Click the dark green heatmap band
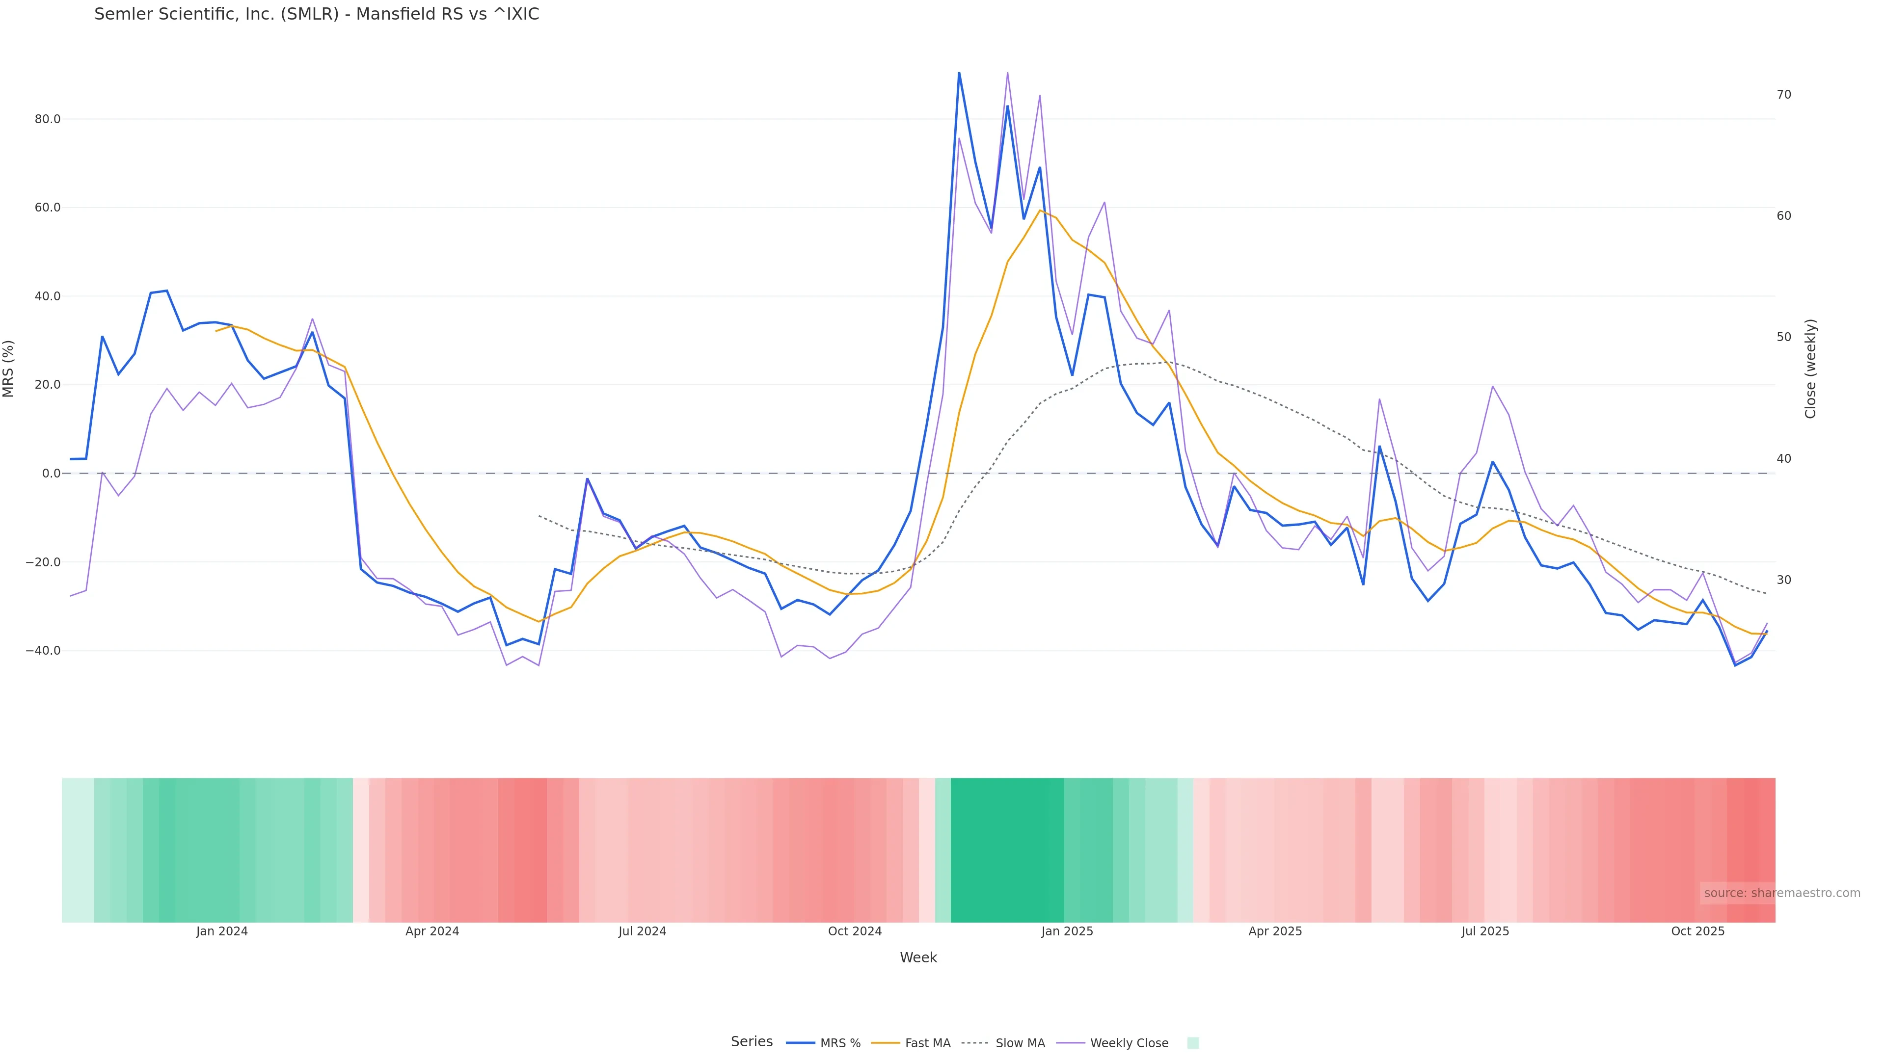Screen dimensions: 1885x1060 (x=1007, y=849)
